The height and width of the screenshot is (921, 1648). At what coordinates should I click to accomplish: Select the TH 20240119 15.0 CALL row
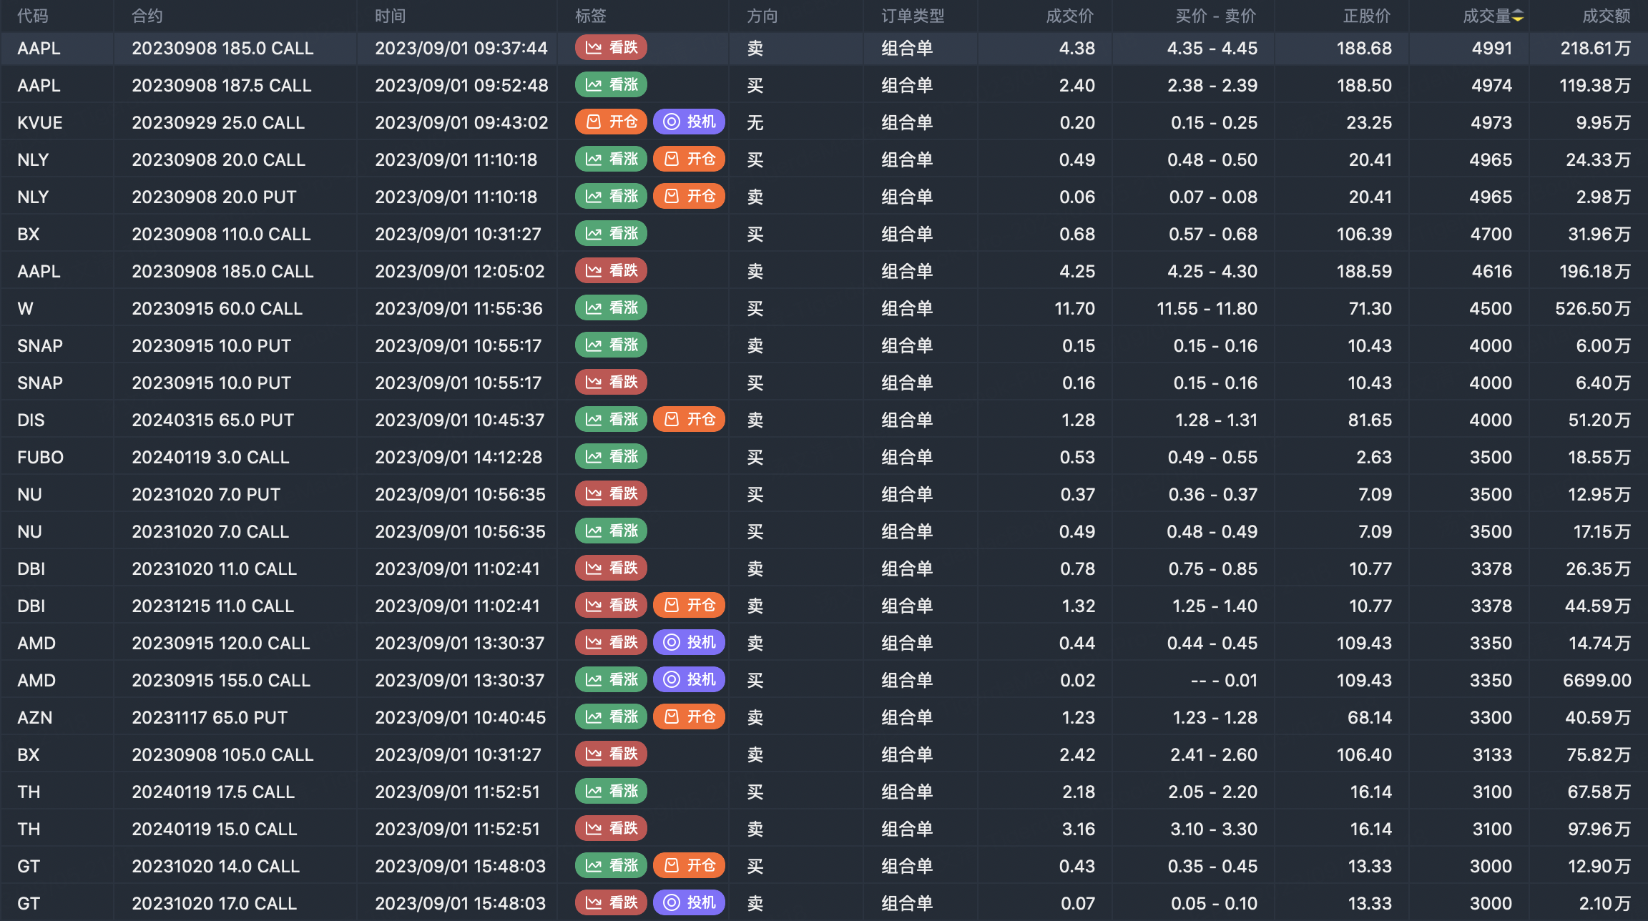(215, 829)
